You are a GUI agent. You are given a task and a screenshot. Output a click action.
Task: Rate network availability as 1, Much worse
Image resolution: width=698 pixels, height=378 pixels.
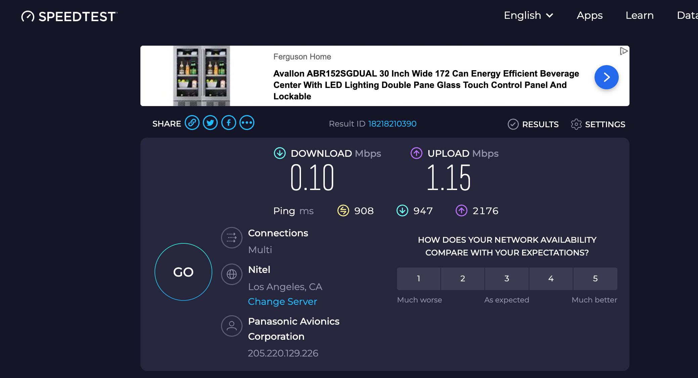point(419,279)
